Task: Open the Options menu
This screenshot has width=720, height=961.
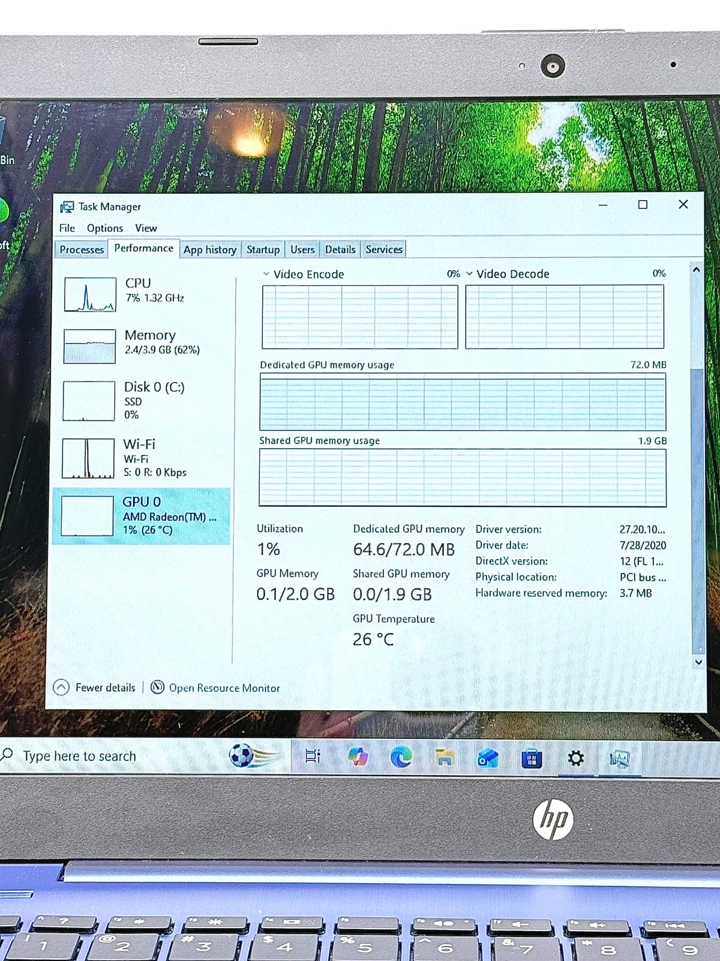Action: pyautogui.click(x=105, y=228)
